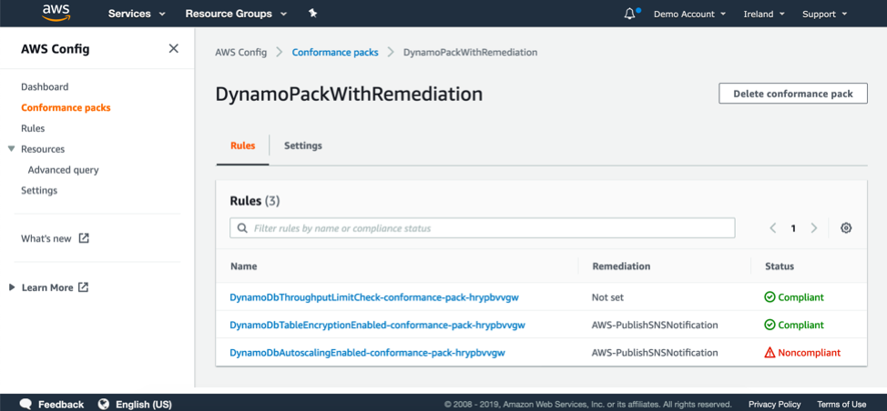Click 'Not set' remediation cell
The height and width of the screenshot is (411, 887).
pyautogui.click(x=607, y=297)
